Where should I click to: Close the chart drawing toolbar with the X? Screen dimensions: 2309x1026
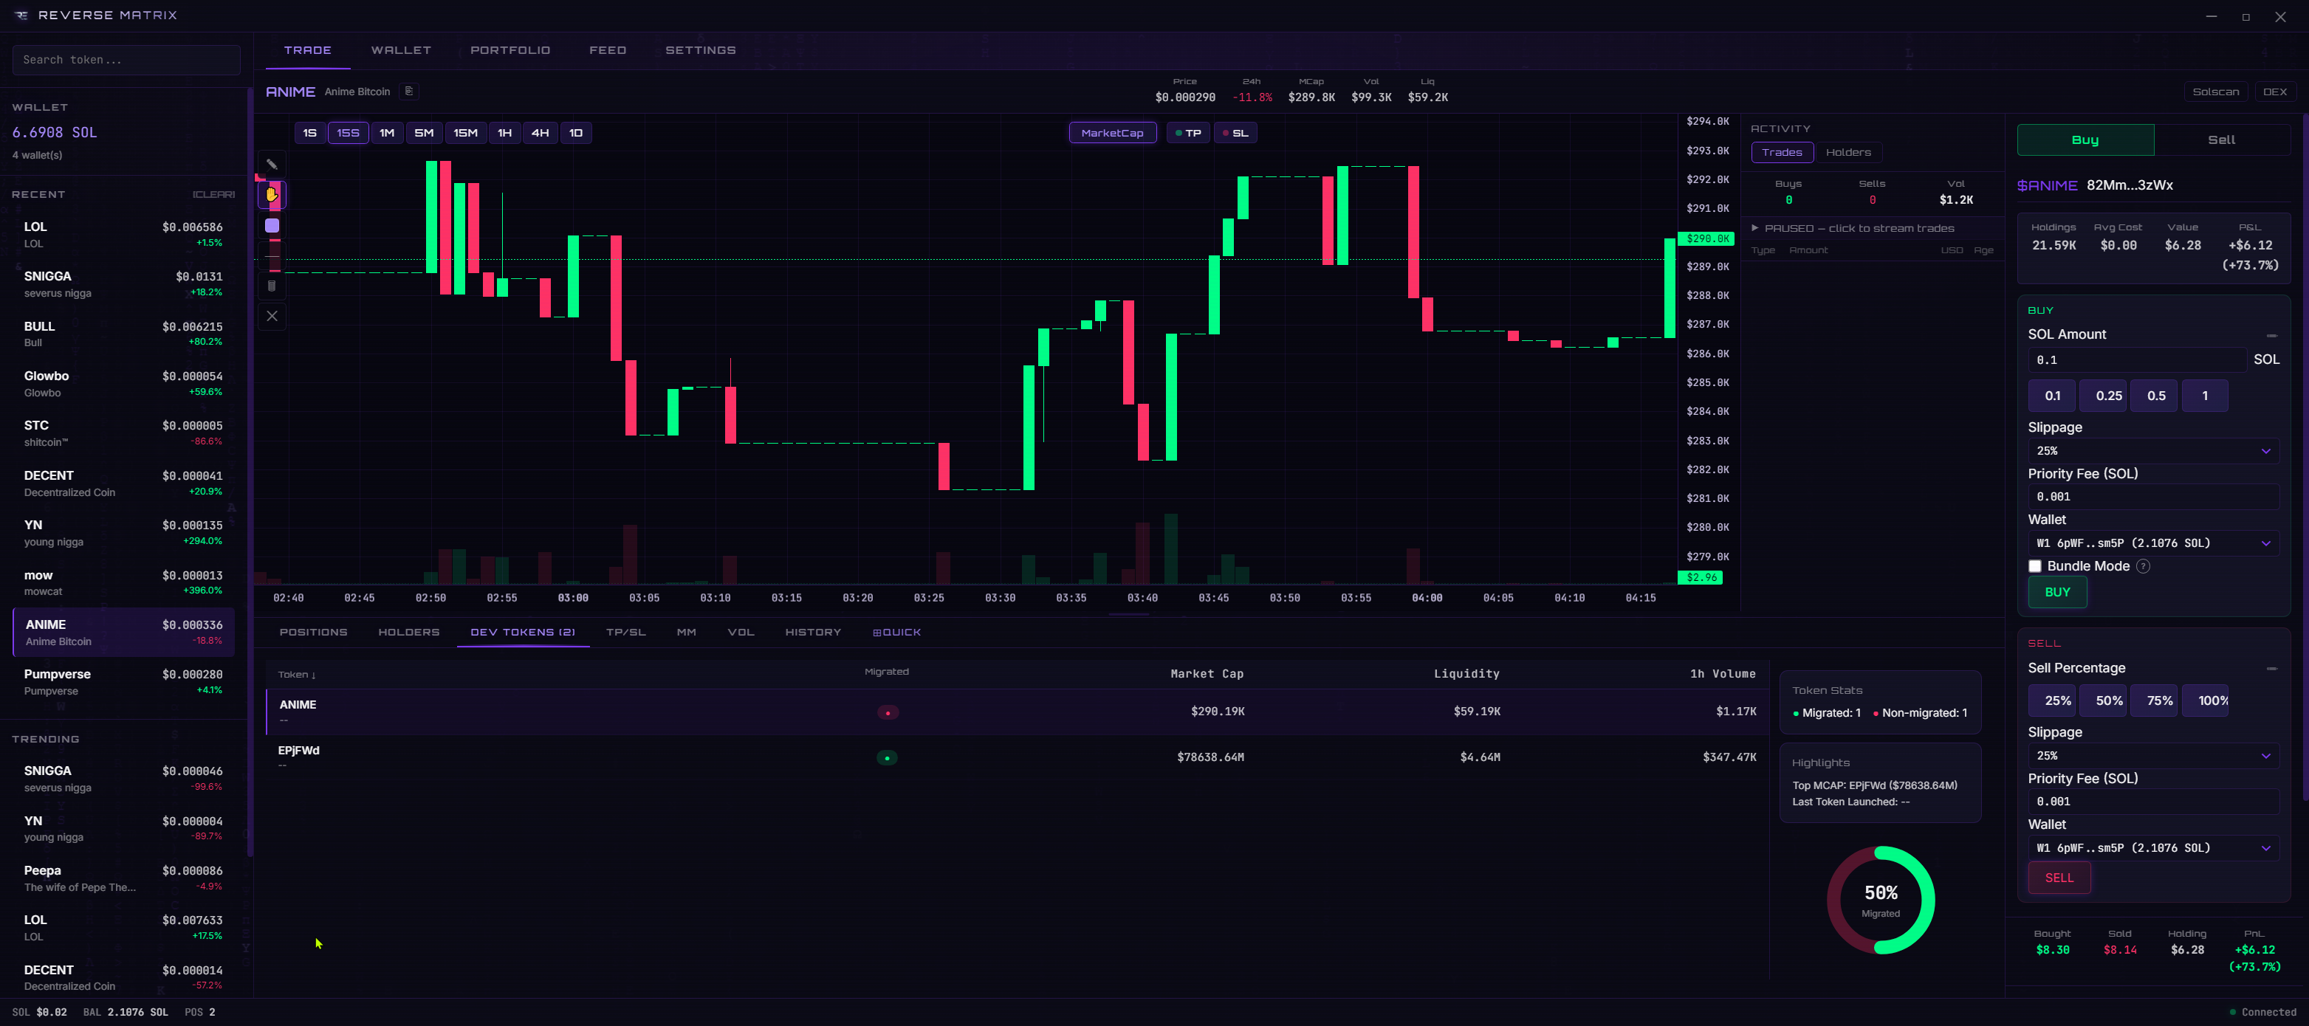coord(272,315)
